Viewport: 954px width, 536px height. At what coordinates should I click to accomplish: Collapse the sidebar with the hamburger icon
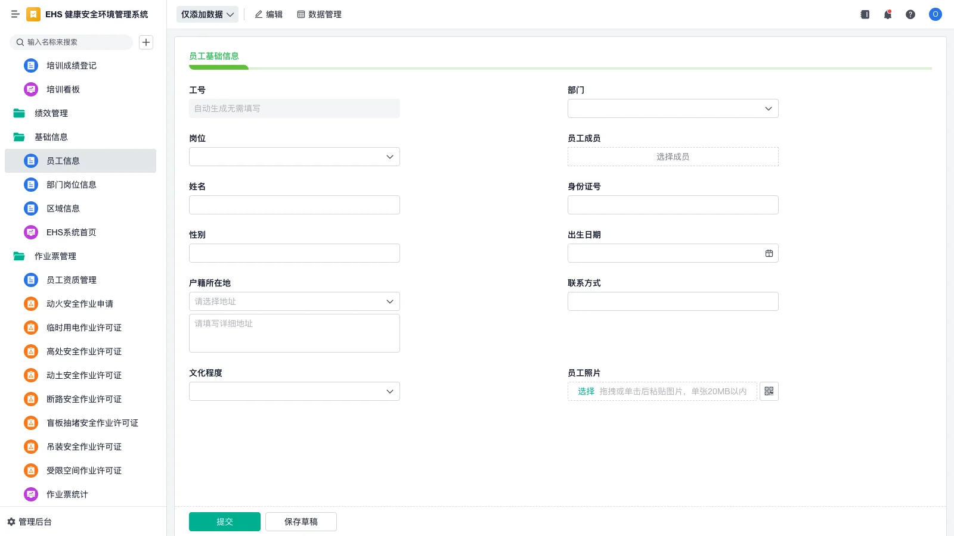16,14
